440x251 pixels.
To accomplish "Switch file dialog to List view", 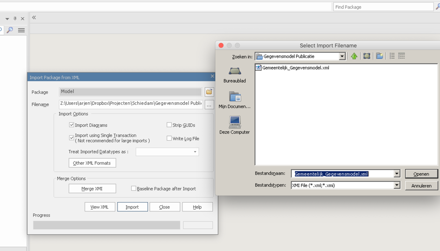I will coord(392,56).
